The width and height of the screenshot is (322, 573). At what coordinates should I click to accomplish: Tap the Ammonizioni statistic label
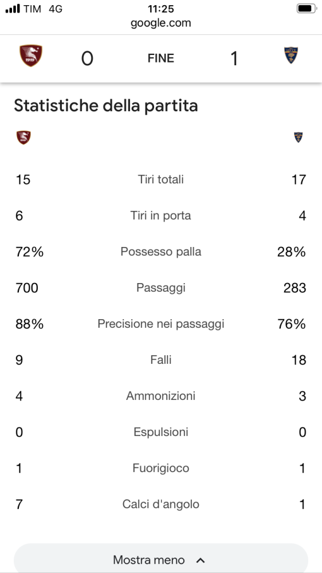(x=161, y=396)
